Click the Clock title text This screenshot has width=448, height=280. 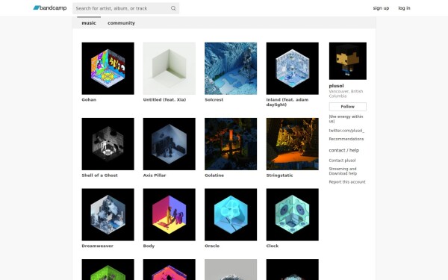tap(273, 246)
